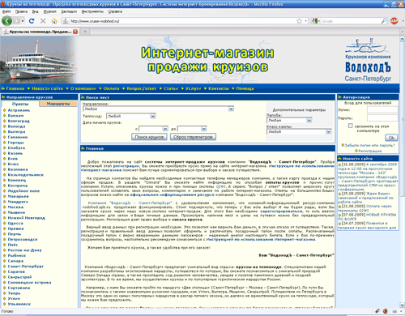Click the forgot login or password link
Image resolution: width=405 pixels, height=316 pixels.
pyautogui.click(x=369, y=145)
